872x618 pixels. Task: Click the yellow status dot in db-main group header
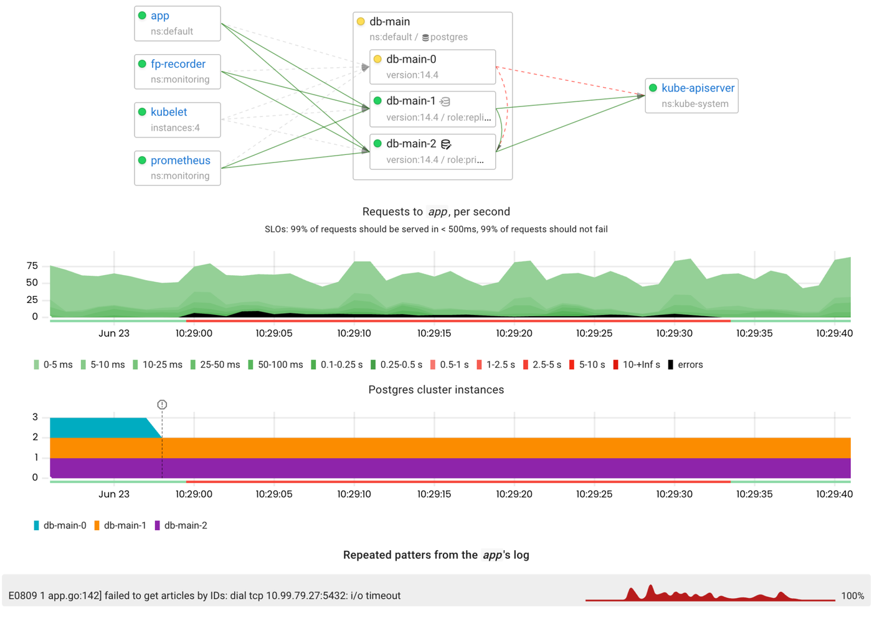click(x=361, y=21)
